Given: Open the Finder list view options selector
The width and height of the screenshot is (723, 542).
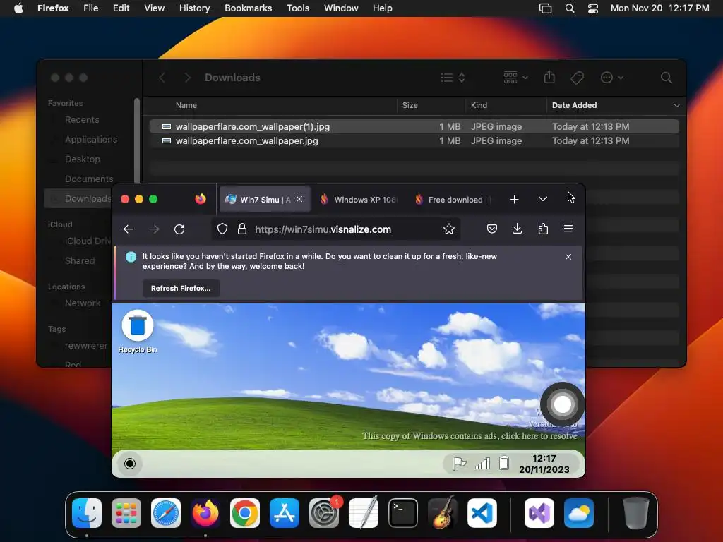Looking at the screenshot, I should click(x=453, y=78).
